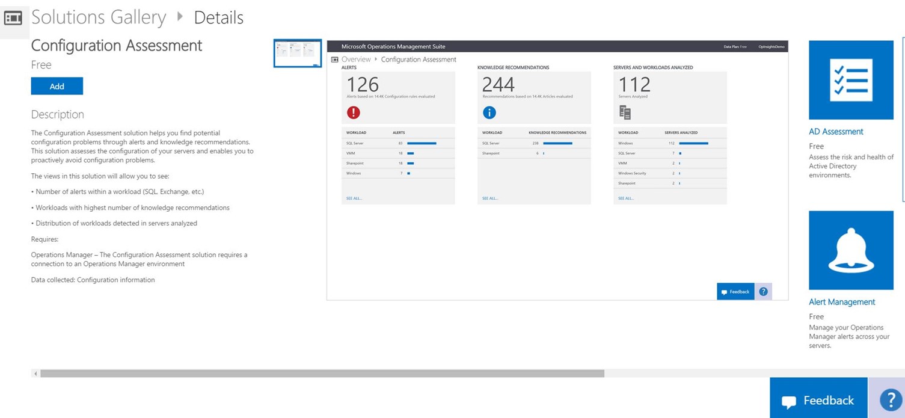Screen dimensions: 905x418
Task: Click the horizontal scrollbar thumb
Action: (x=322, y=373)
